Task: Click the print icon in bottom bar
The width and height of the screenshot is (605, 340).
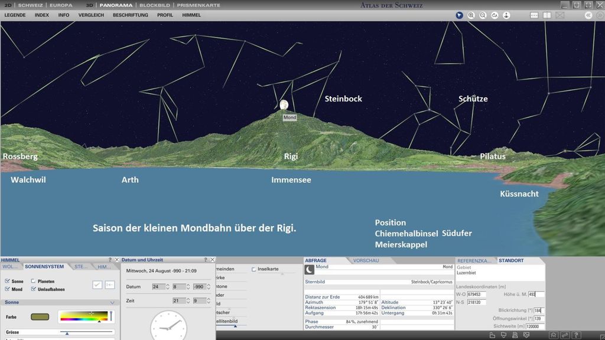Action: pos(515,335)
